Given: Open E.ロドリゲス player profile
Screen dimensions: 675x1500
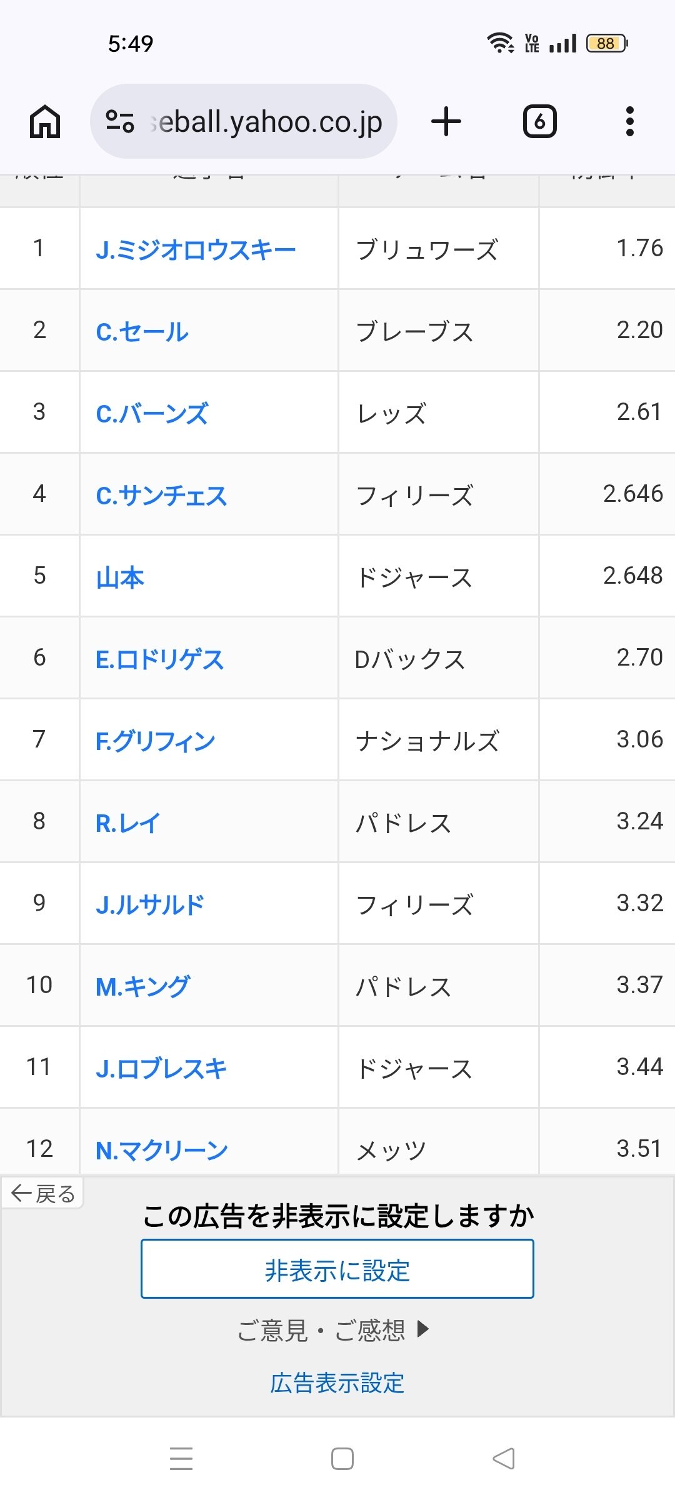Looking at the screenshot, I should [x=159, y=659].
